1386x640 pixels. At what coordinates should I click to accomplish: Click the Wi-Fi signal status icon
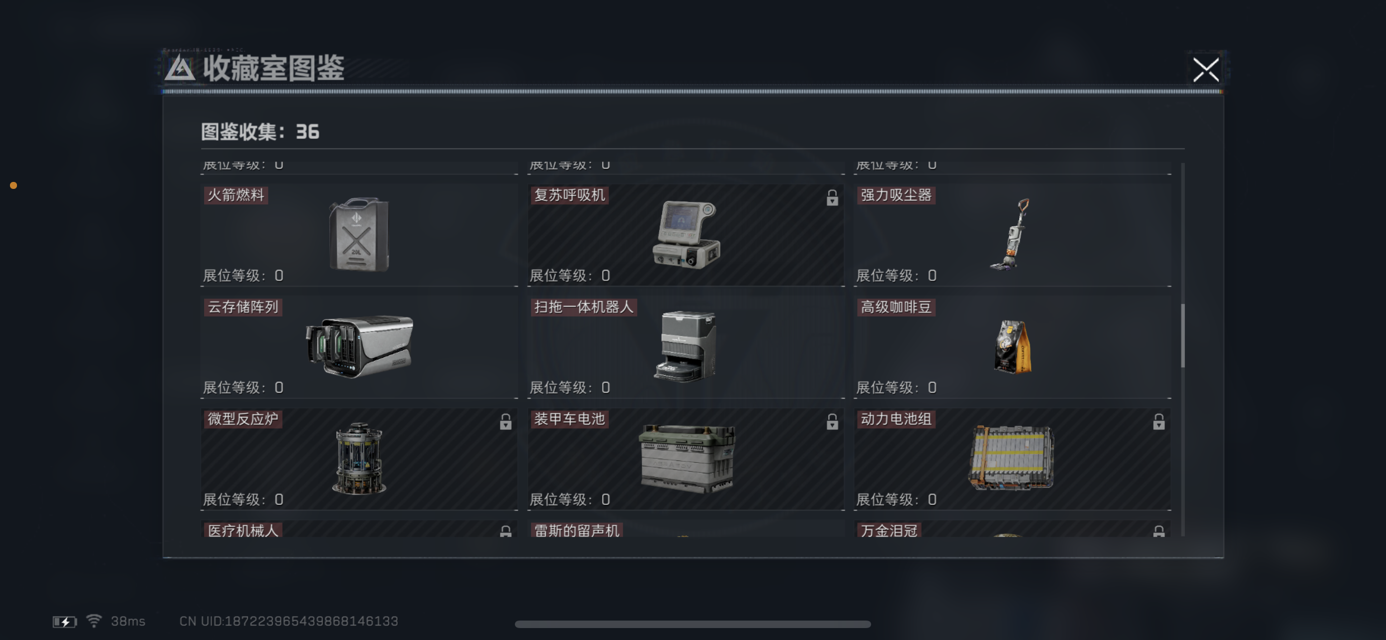click(x=94, y=621)
